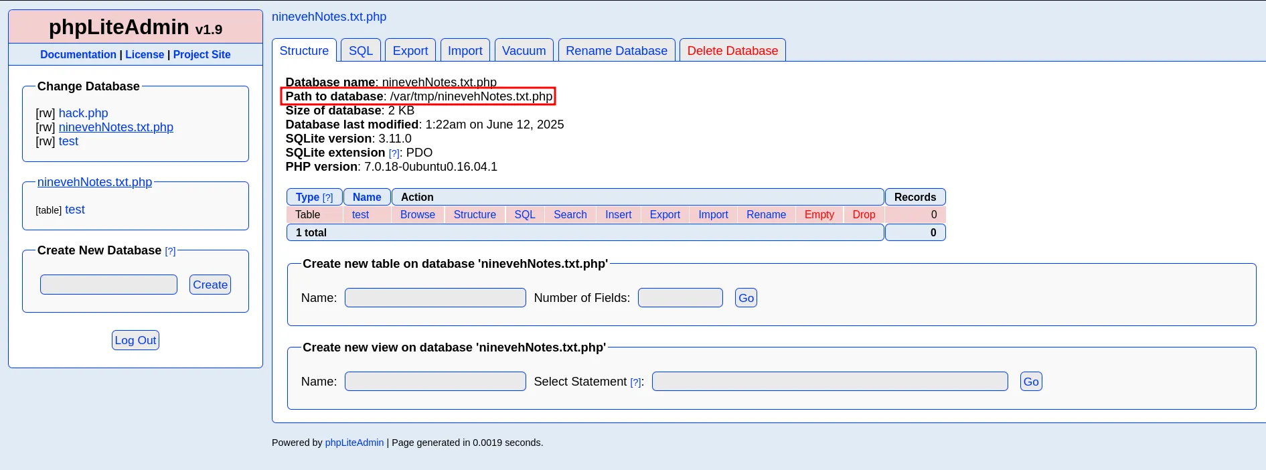Viewport: 1266px width, 470px height.
Task: Open the License link
Action: pyautogui.click(x=145, y=55)
